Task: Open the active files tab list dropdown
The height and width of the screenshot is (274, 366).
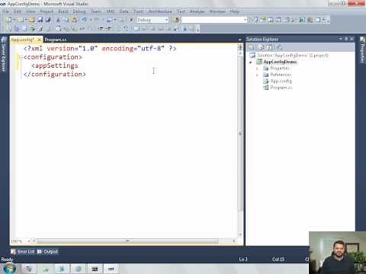Action: tap(239, 40)
